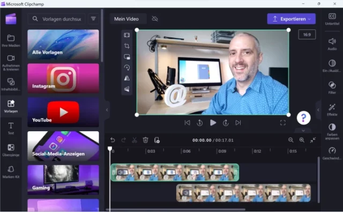Click the rotate tool icon
This screenshot has width=343, height=212.
127,67
